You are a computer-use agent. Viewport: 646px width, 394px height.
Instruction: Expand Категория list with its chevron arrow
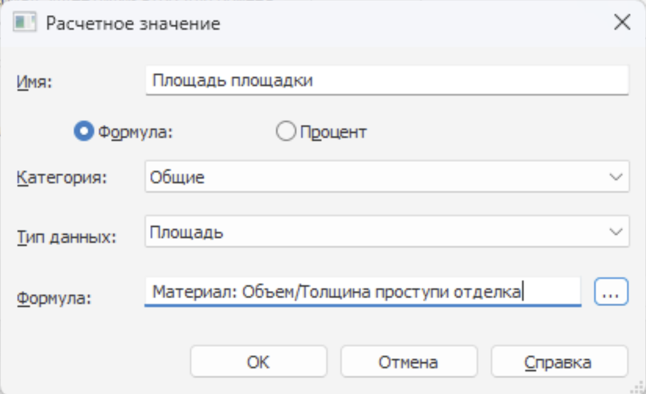[x=616, y=178]
